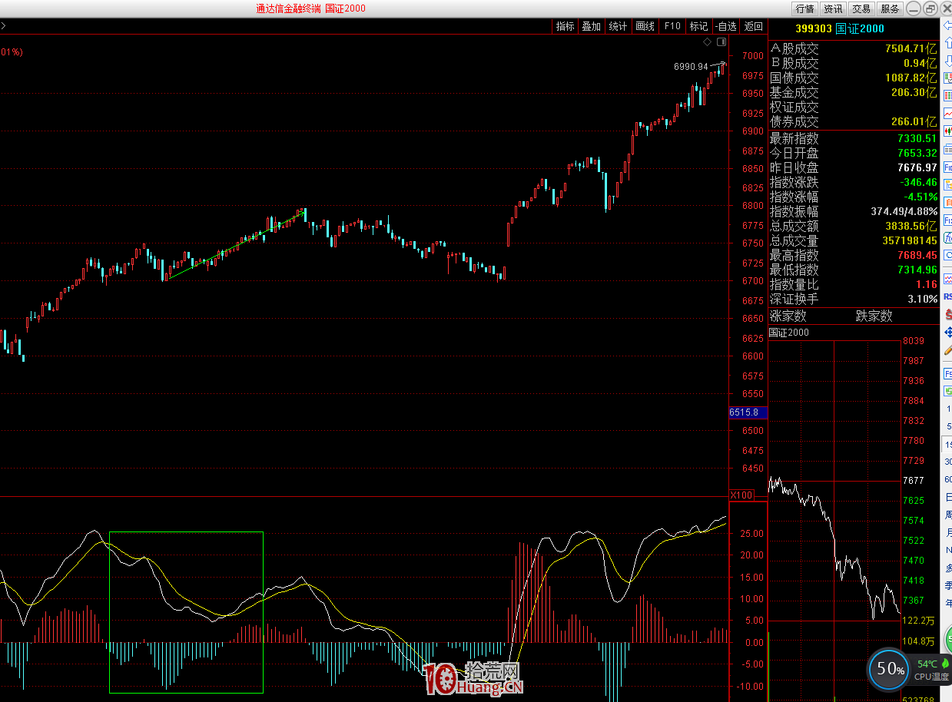Click the pencil icon in the right sidebar
Screen dimensions: 952x702
947,349
